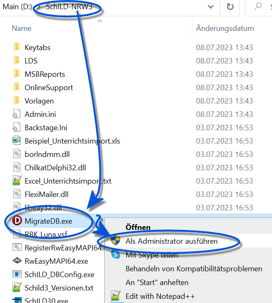Viewport: 272px width, 303px height.
Task: Select the OnlineSupport folder name
Action: pos(49,88)
